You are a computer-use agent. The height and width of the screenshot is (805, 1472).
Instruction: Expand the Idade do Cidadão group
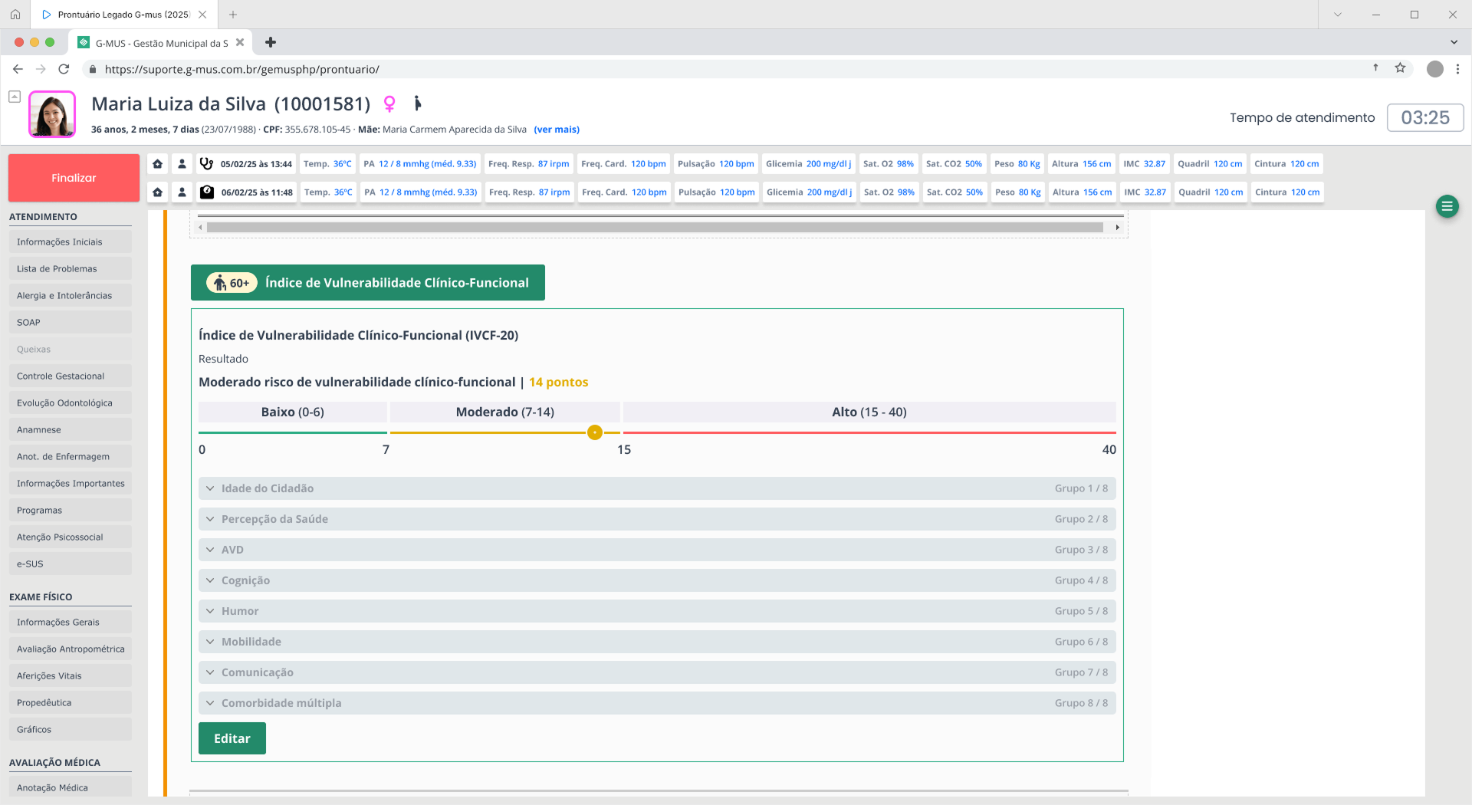pyautogui.click(x=657, y=488)
